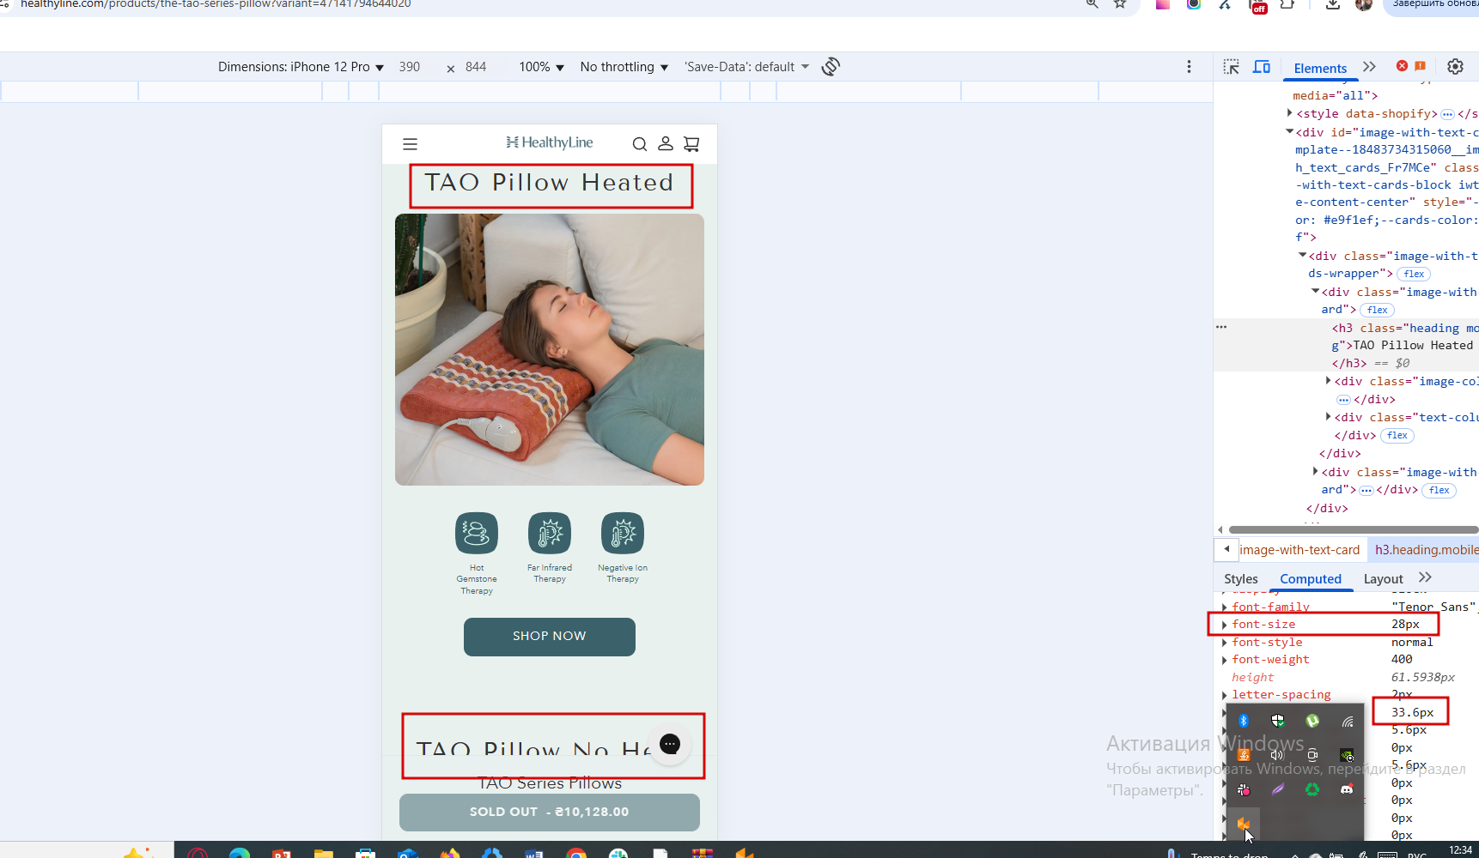This screenshot has height=858, width=1479.
Task: Show more style pane tabs
Action: pos(1426,577)
